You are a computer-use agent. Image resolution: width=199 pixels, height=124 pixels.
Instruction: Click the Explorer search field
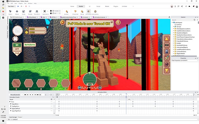click(x=182, y=20)
